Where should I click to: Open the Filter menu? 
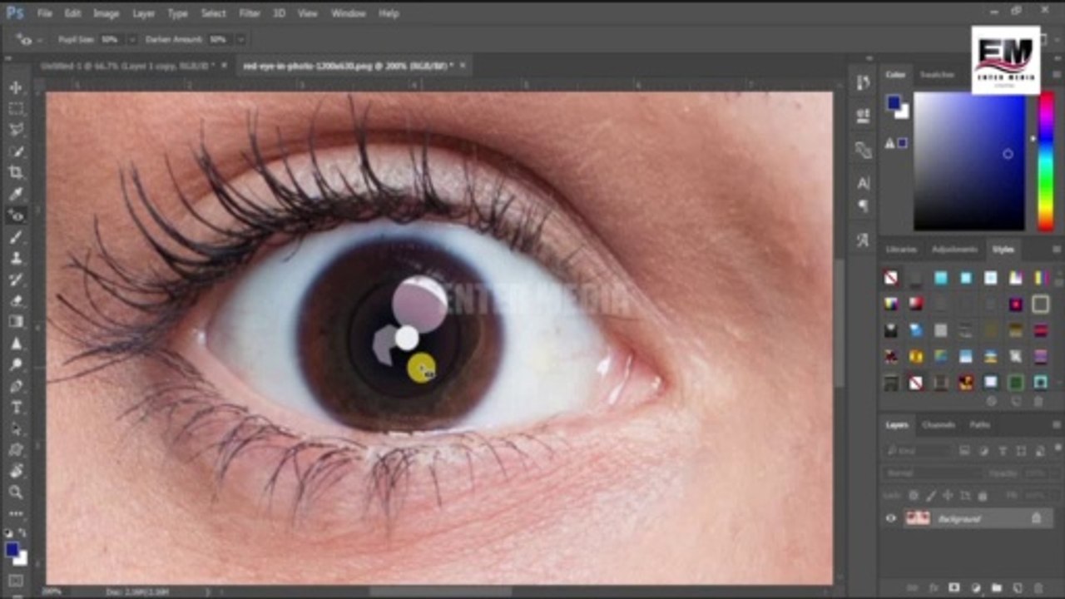[x=250, y=13]
